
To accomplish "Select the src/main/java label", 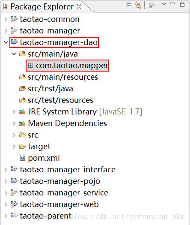I will [x=53, y=54].
